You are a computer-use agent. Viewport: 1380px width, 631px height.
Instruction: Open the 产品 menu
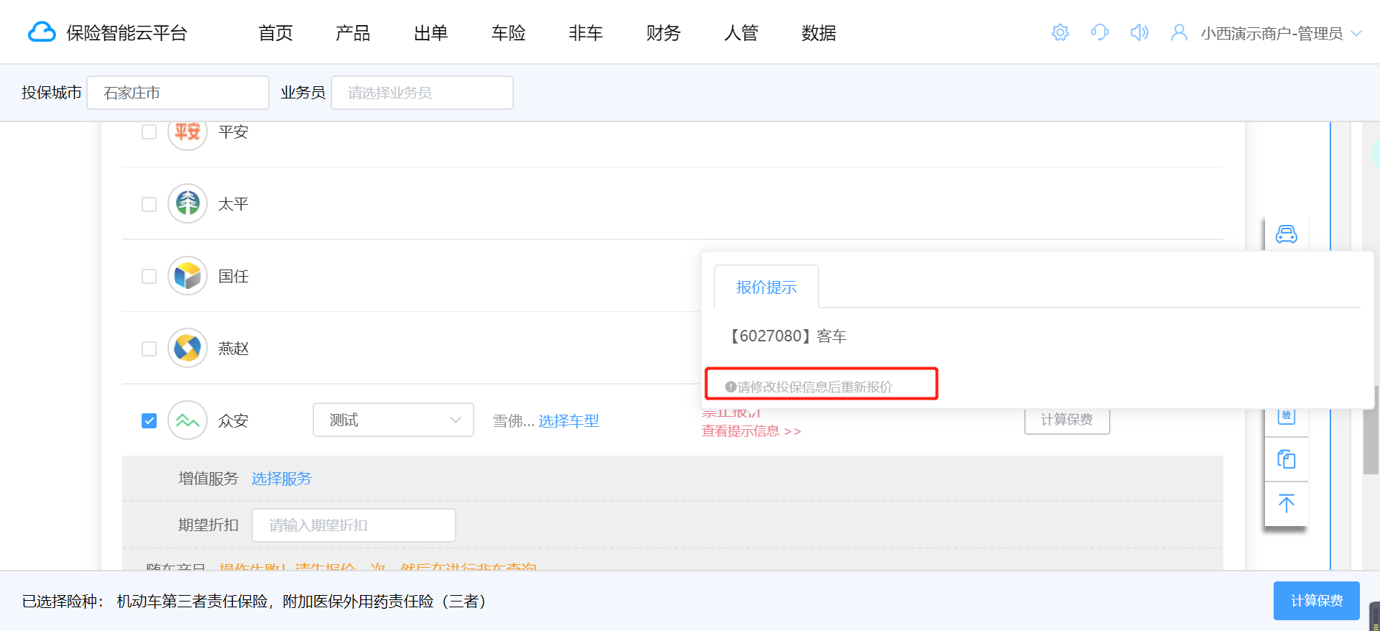(353, 33)
